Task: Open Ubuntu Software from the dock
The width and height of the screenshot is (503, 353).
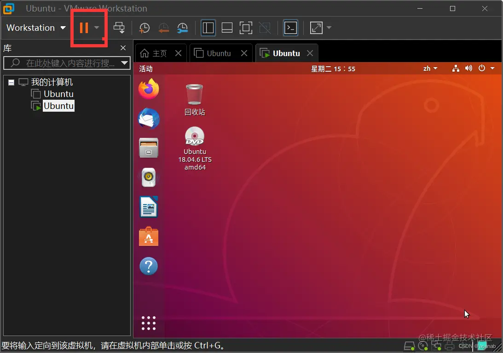Action: (x=149, y=236)
